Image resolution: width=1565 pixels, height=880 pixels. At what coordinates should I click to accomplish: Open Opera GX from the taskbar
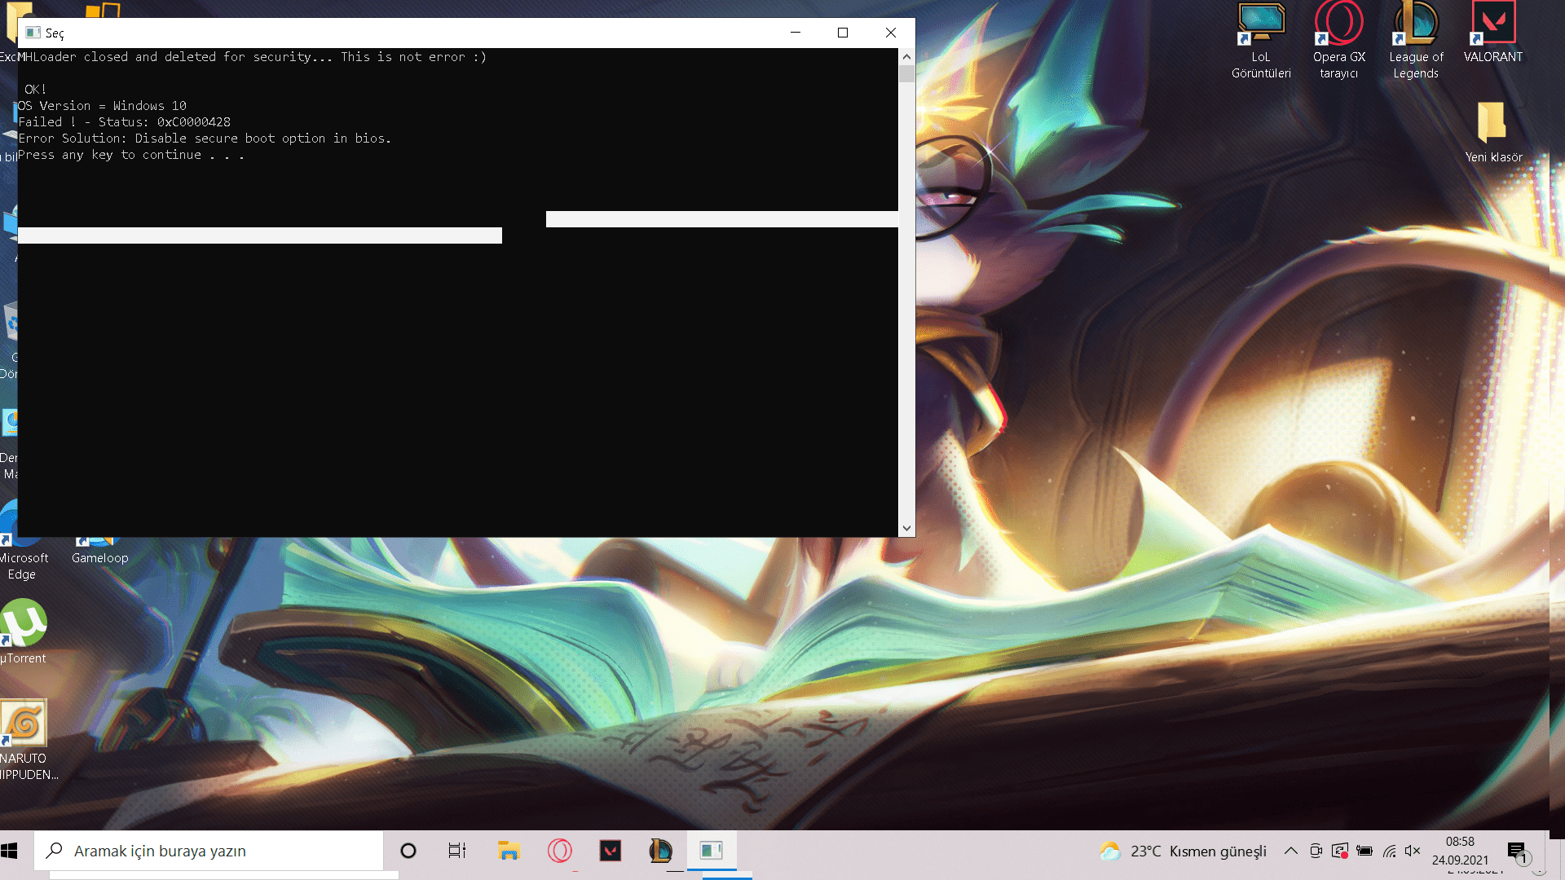[559, 851]
